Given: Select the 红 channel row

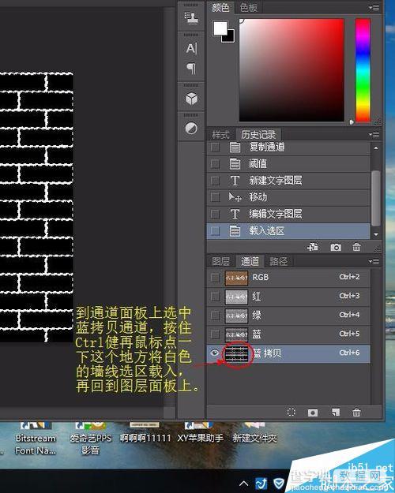Looking at the screenshot, I should [x=288, y=297].
